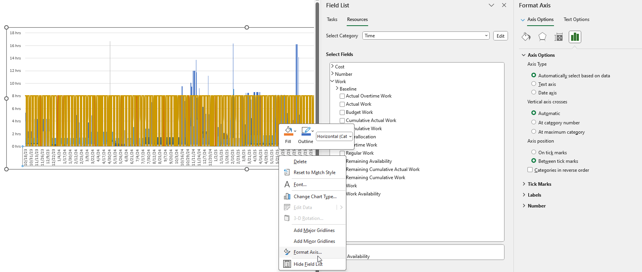Check Regular Work field
This screenshot has height=272, width=642.
[x=342, y=153]
